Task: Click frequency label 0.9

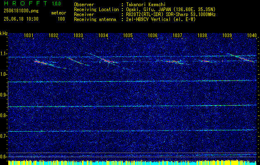Action: 4,95
